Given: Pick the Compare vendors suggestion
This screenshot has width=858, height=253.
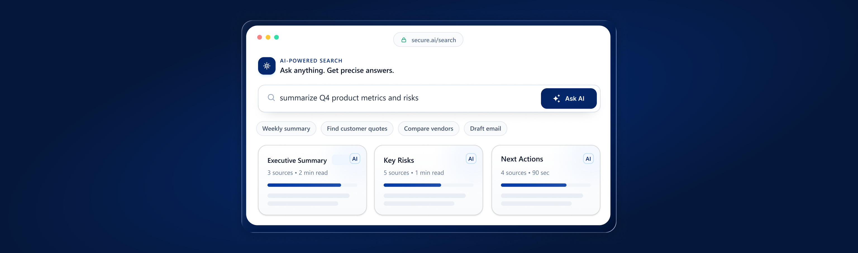Looking at the screenshot, I should pos(428,128).
